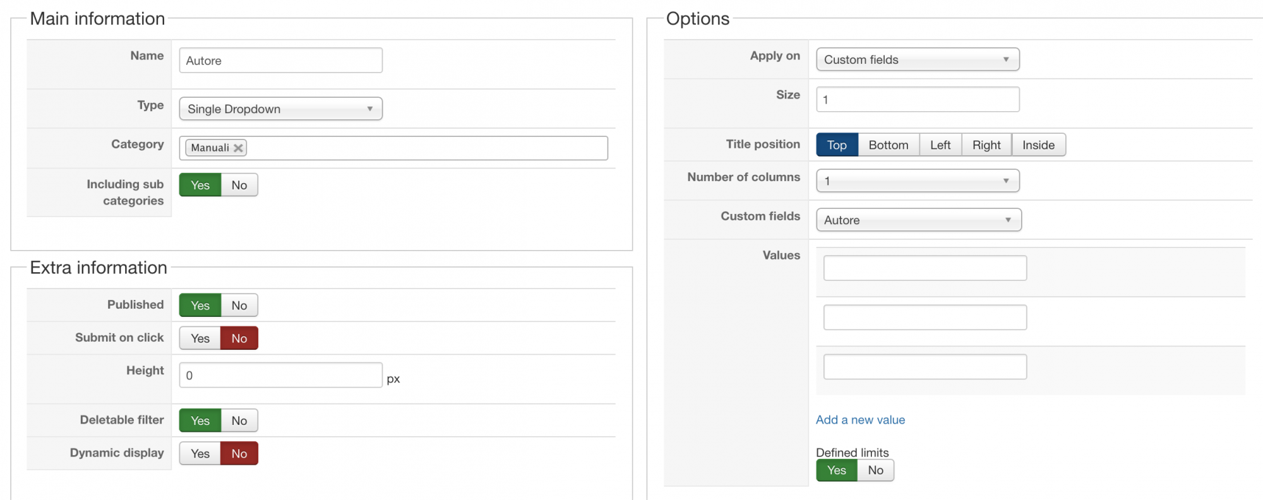Set Published to No
The height and width of the screenshot is (500, 1263).
[x=239, y=306]
